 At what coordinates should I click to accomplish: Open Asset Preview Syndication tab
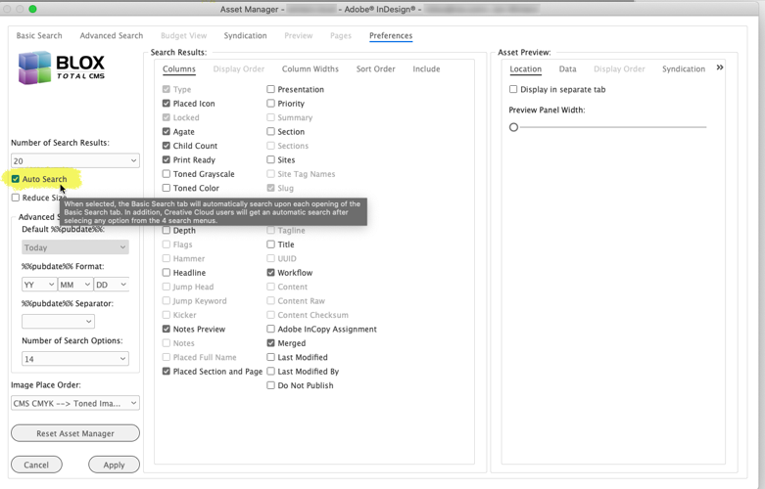click(x=684, y=69)
